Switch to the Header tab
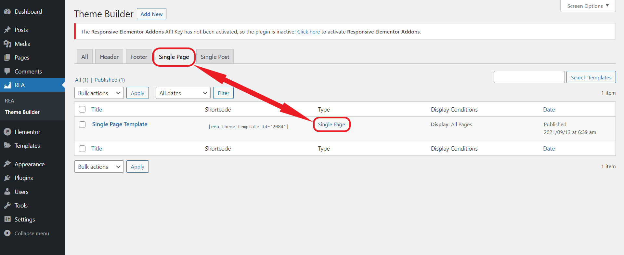 [109, 57]
